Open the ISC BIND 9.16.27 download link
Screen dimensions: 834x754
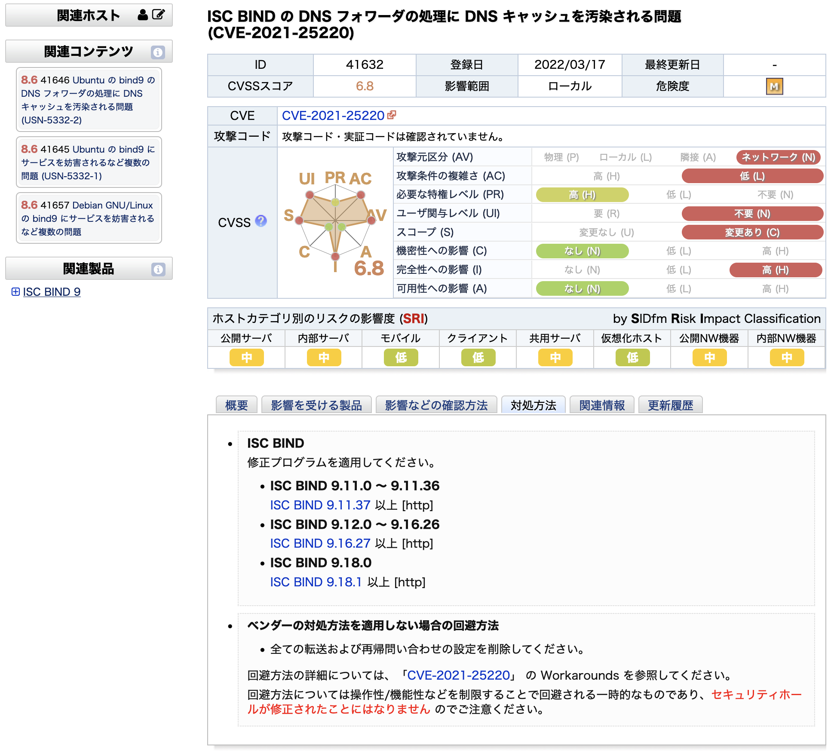tap(320, 543)
